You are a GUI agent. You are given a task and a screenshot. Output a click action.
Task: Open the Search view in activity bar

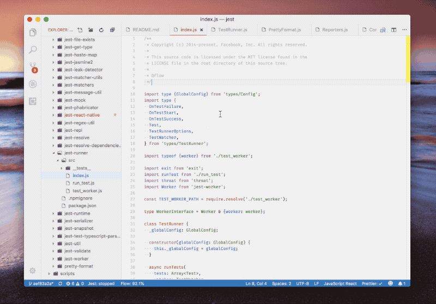tap(33, 50)
